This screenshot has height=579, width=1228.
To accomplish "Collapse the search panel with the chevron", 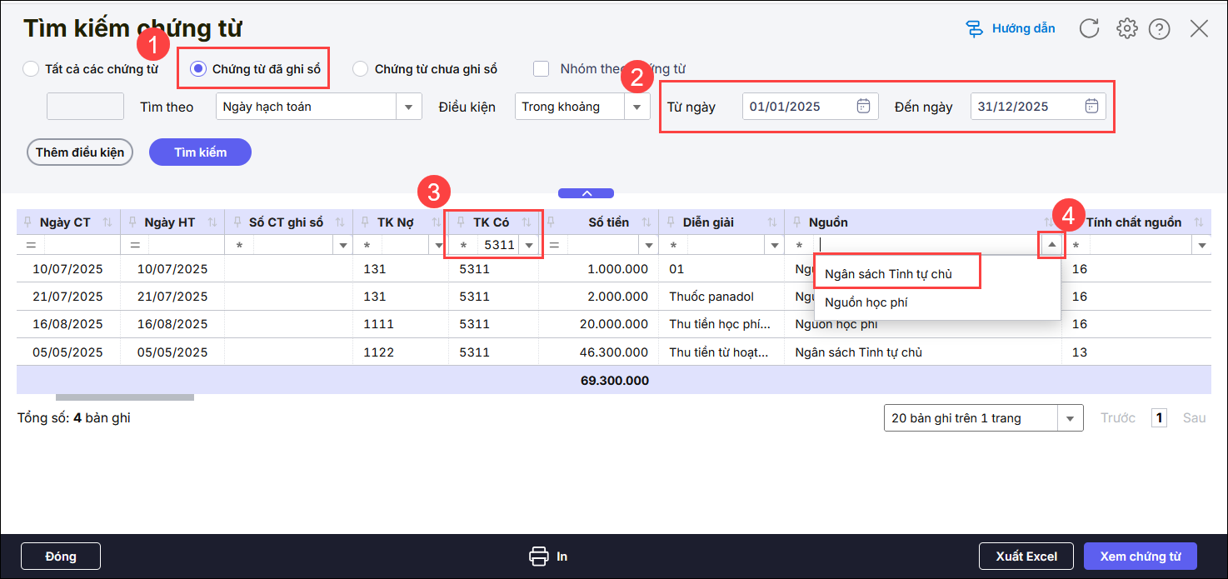I will 587,193.
